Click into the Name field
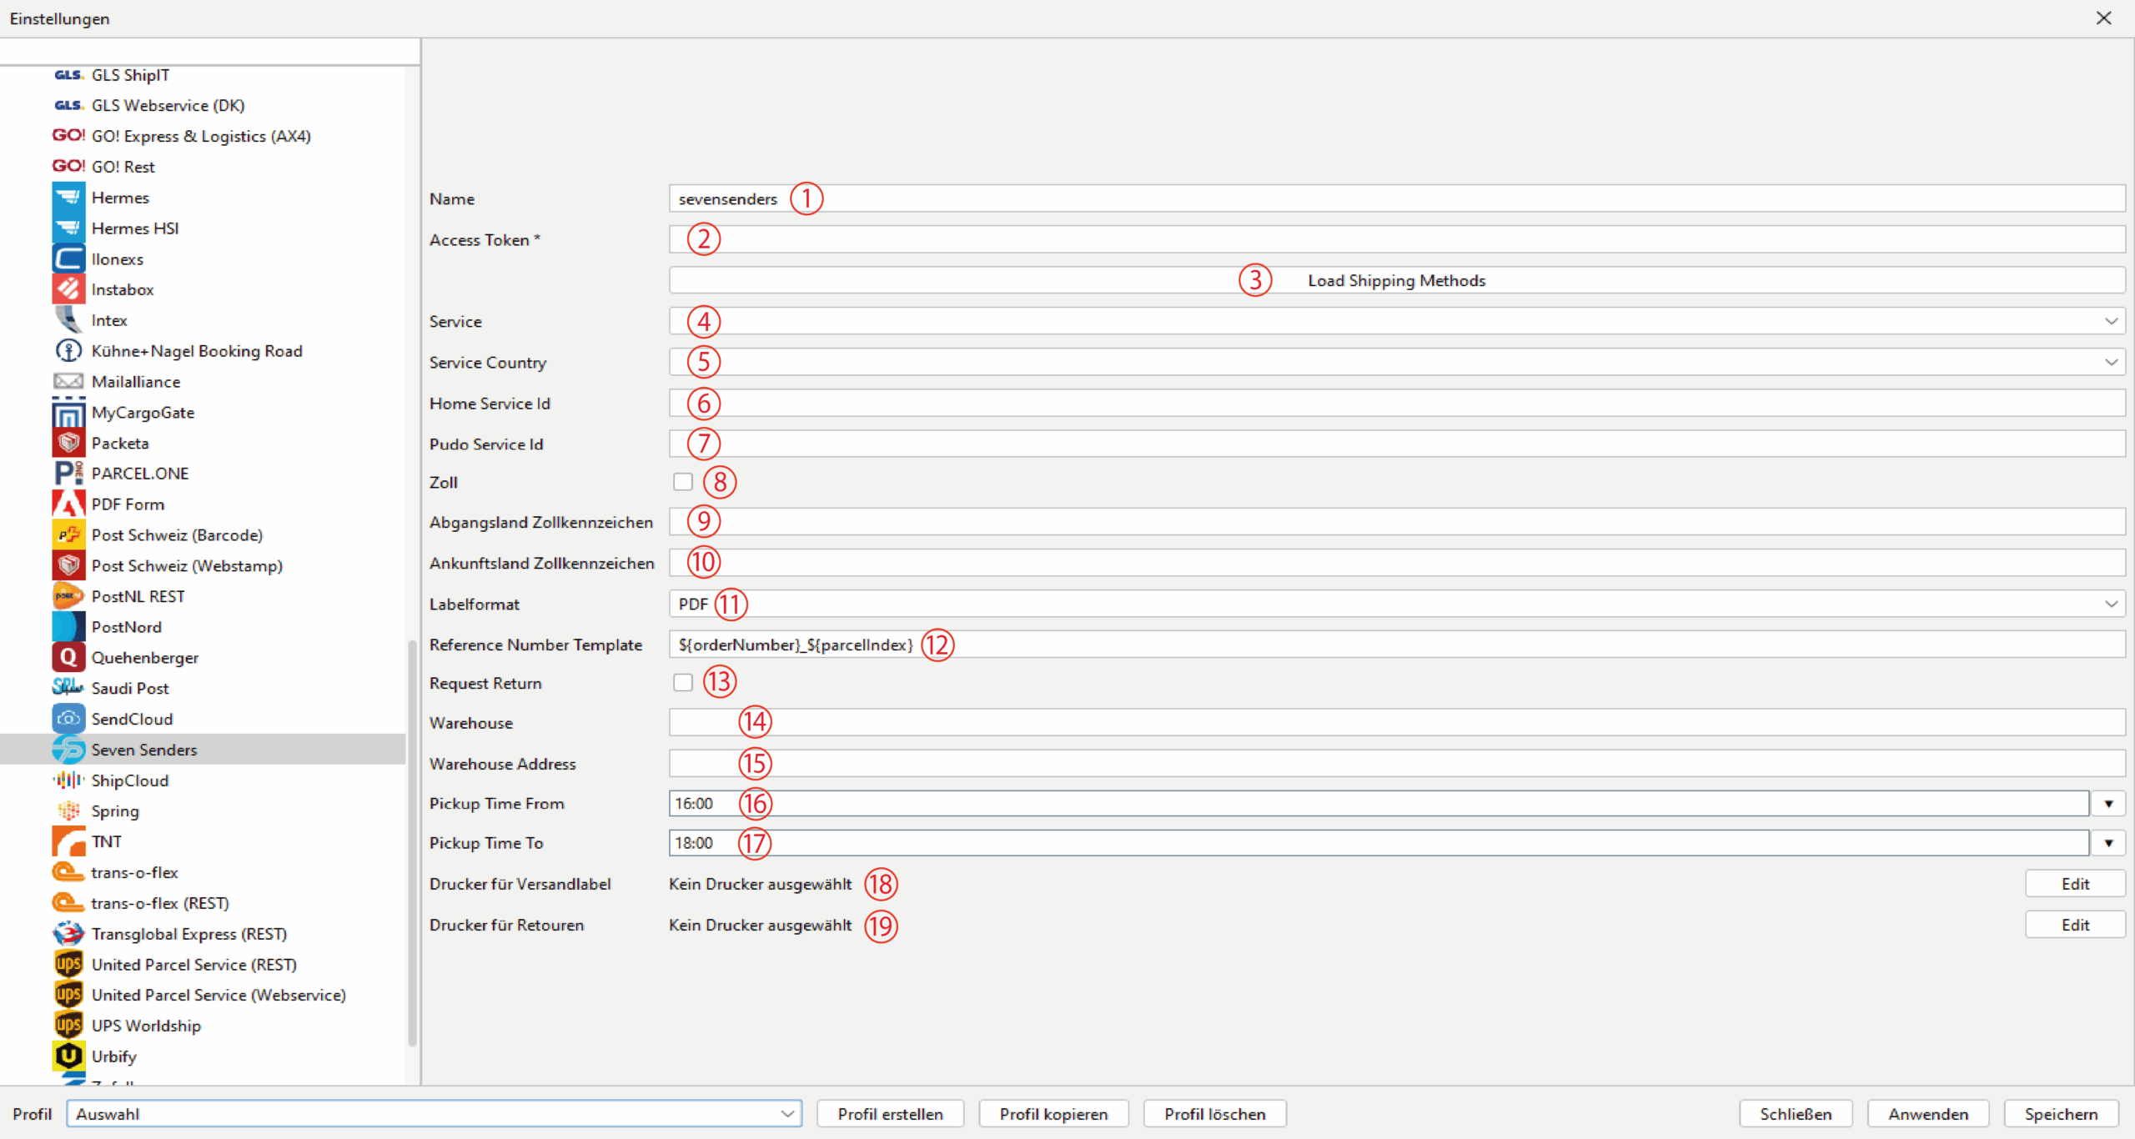This screenshot has height=1139, width=2135. click(1397, 198)
